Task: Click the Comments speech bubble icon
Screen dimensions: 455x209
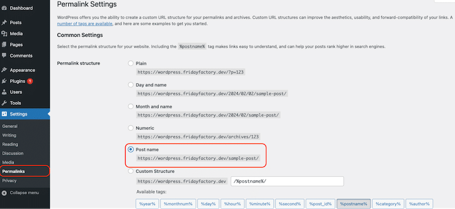Action: pos(4,56)
